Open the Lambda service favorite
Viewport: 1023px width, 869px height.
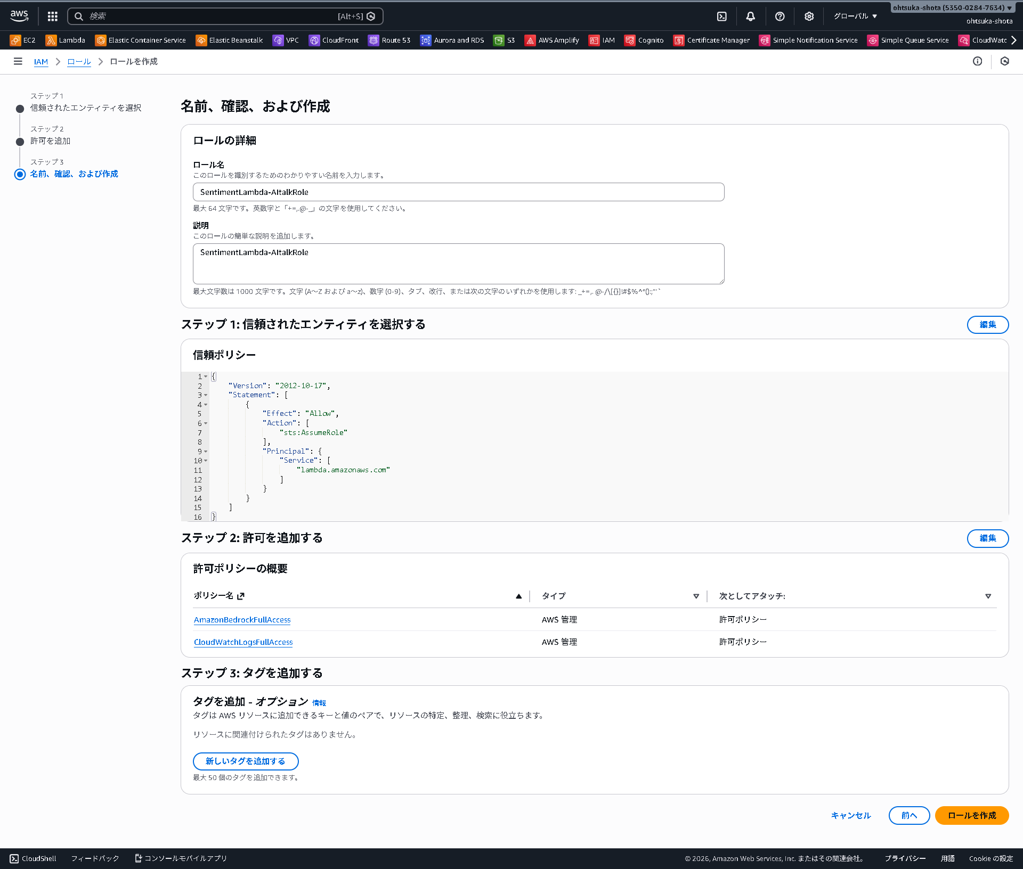pyautogui.click(x=64, y=40)
